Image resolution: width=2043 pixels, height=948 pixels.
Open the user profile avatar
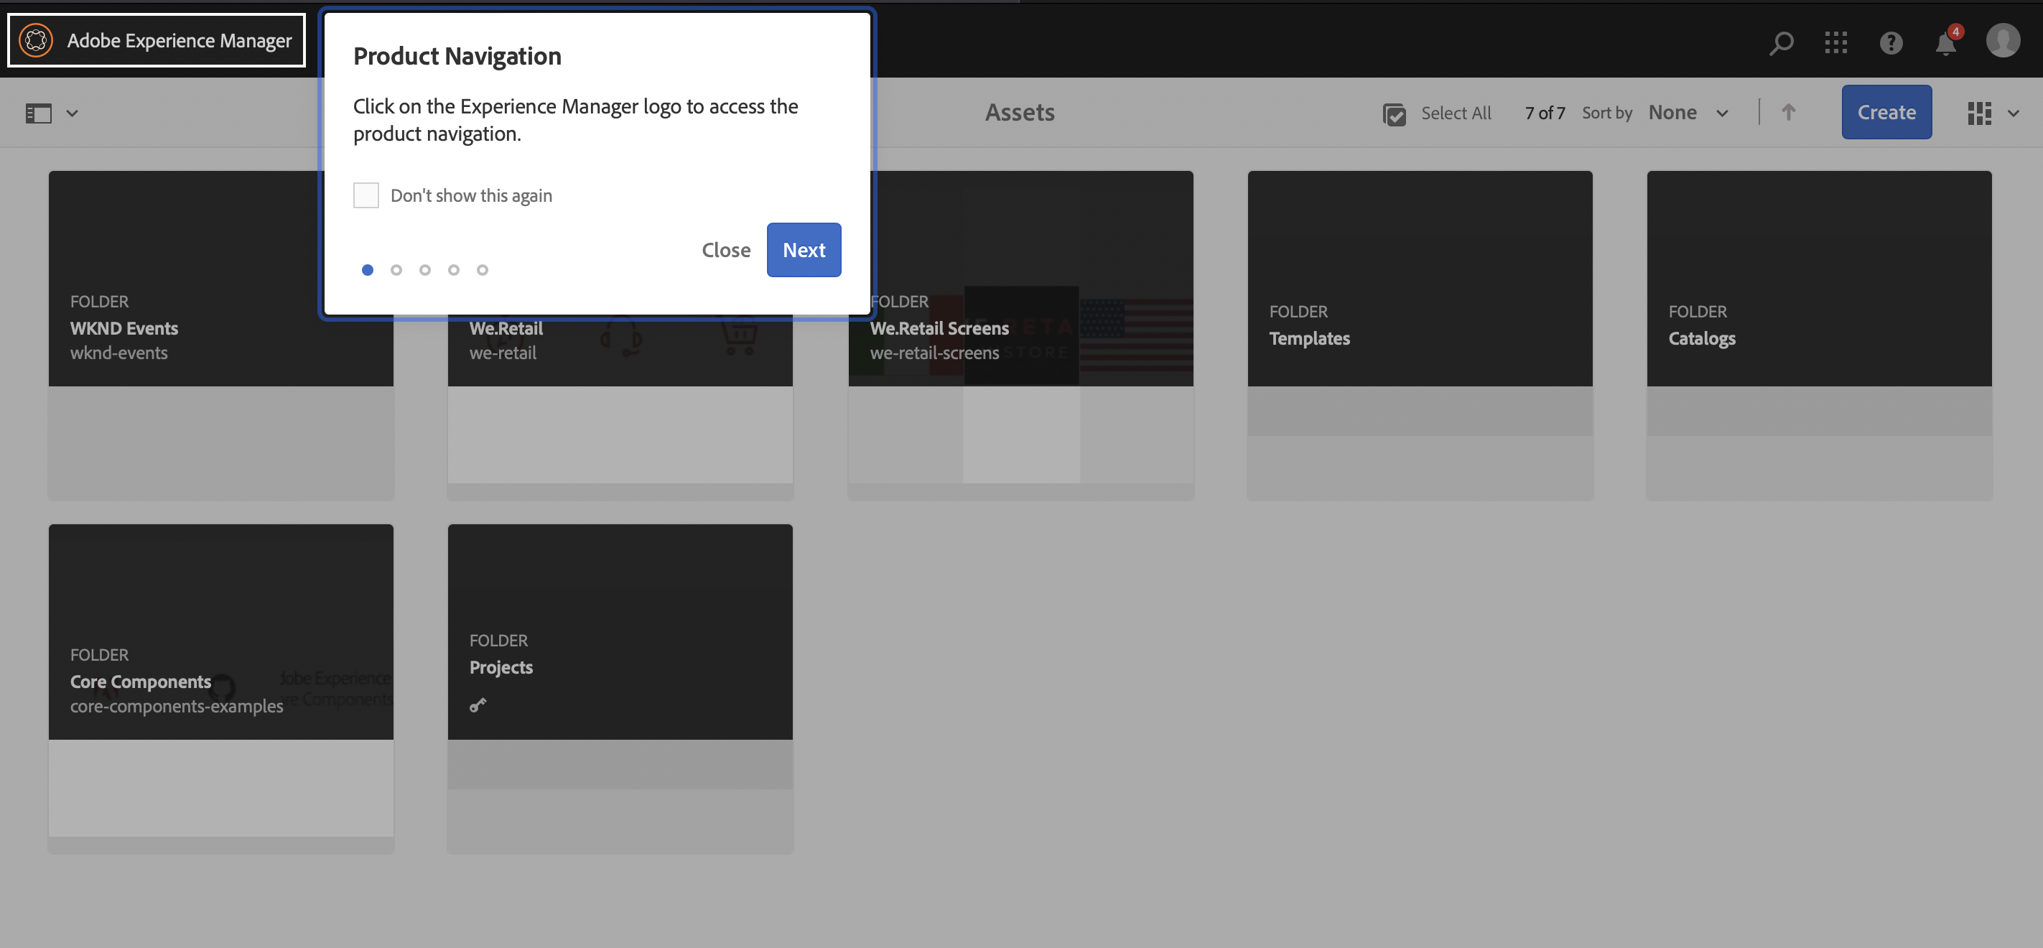(x=2003, y=40)
